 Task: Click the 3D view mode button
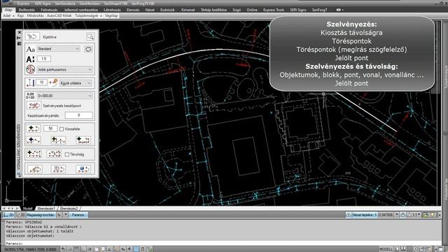20,215
